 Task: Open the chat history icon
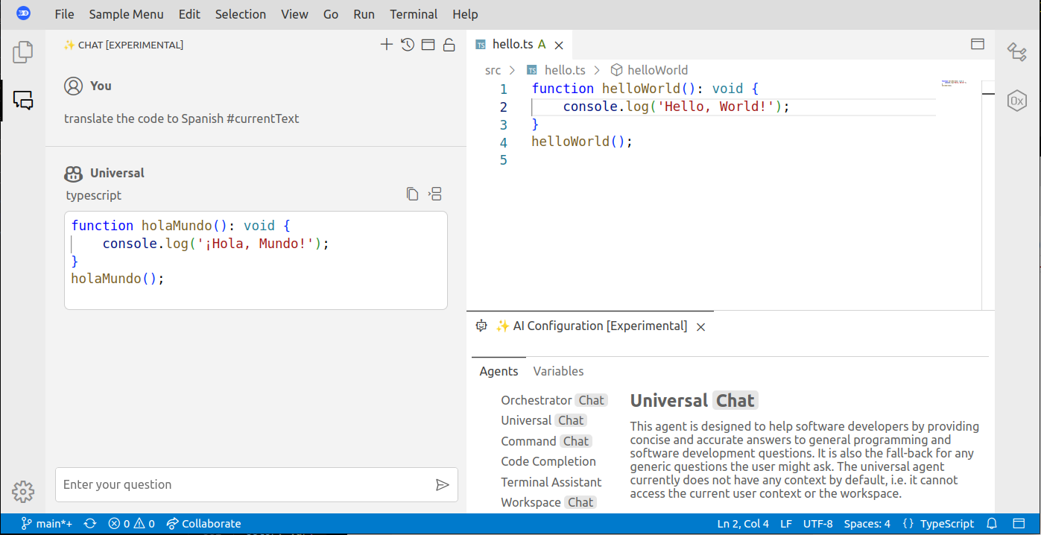point(407,44)
